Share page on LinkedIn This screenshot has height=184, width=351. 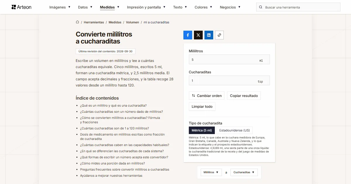209,35
